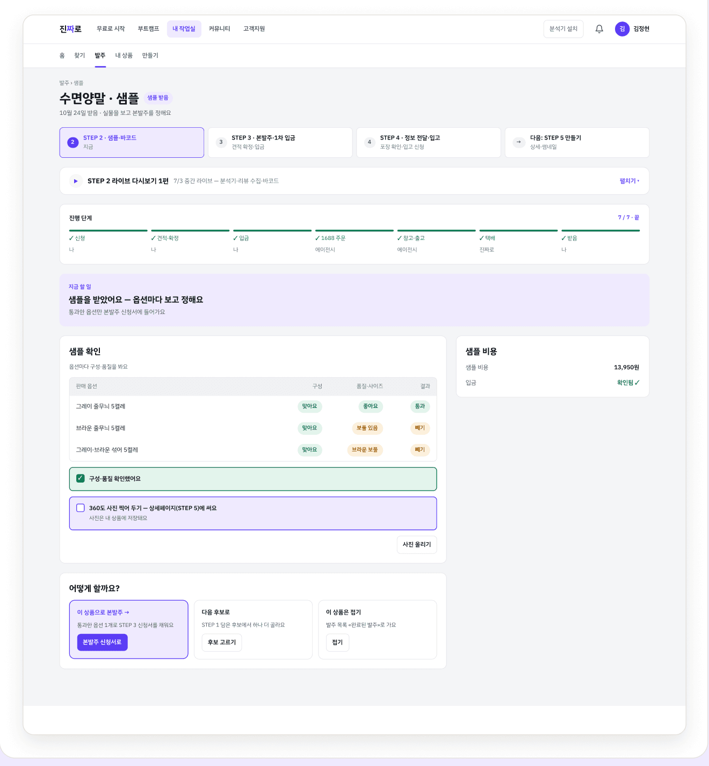Image resolution: width=709 pixels, height=766 pixels.
Task: Click the step 2 number badge
Action: [73, 142]
